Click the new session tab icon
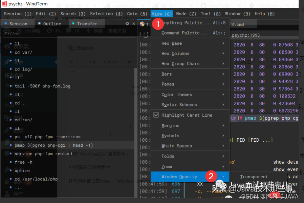The width and height of the screenshot is (304, 203). point(146,35)
